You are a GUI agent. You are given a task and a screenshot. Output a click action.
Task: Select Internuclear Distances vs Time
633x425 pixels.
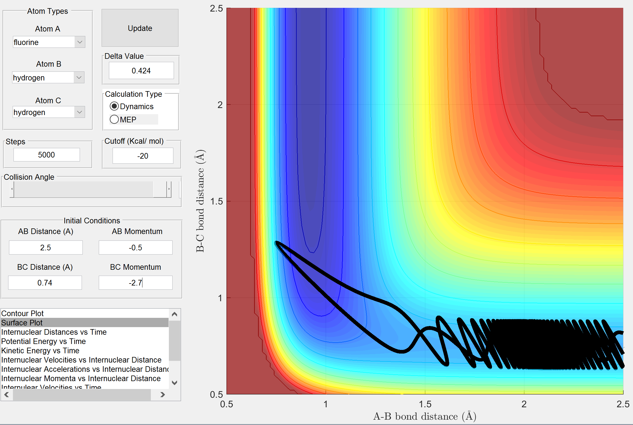(54, 332)
